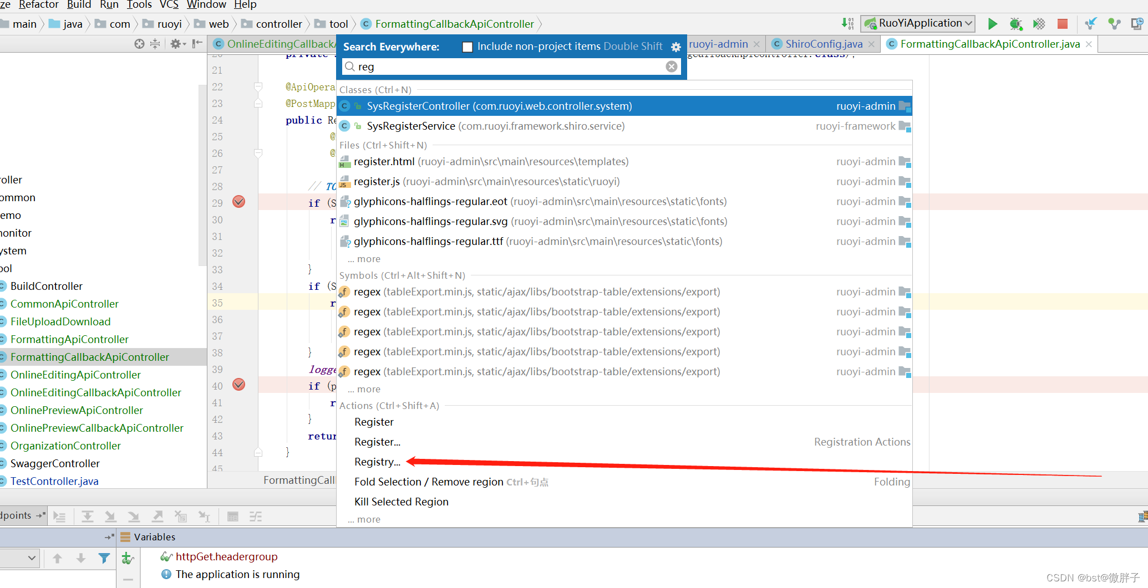
Task: Click the VCS Update Project icon
Action: 1090,24
